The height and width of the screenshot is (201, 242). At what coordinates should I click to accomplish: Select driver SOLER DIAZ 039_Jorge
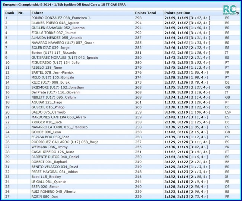[50, 48]
